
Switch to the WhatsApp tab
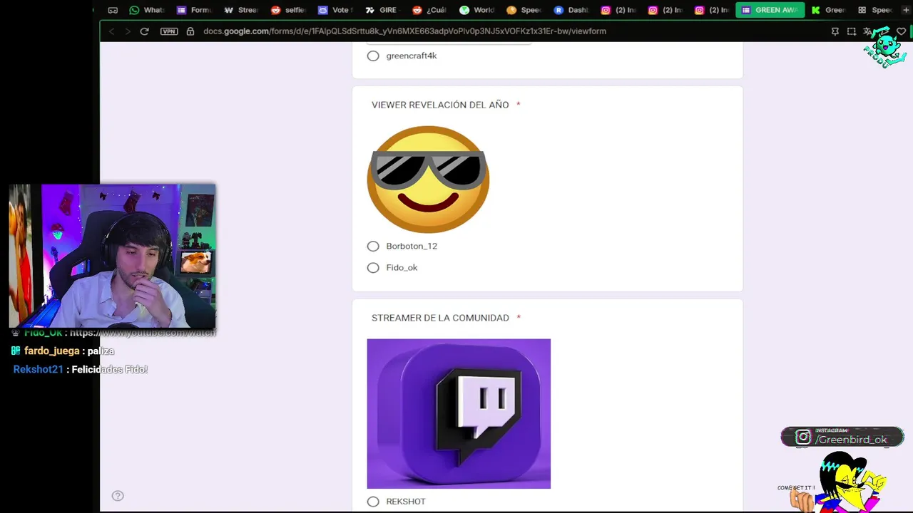[x=147, y=10]
